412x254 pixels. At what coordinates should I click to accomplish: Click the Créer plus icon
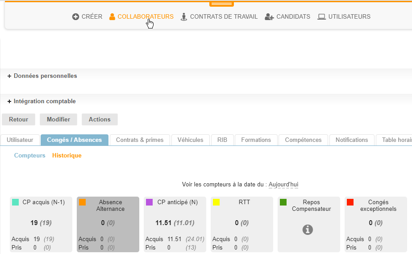tap(76, 17)
